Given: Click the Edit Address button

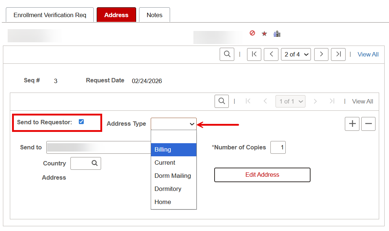Looking at the screenshot, I should (262, 175).
